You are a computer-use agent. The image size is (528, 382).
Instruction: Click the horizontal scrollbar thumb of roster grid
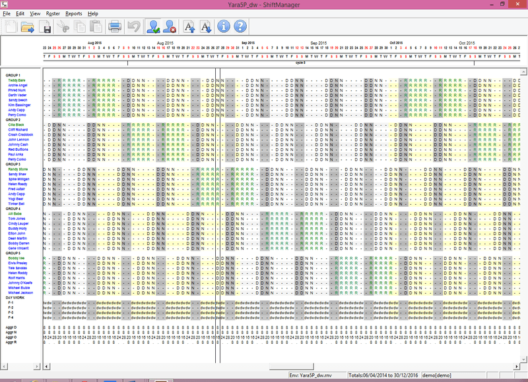292,366
